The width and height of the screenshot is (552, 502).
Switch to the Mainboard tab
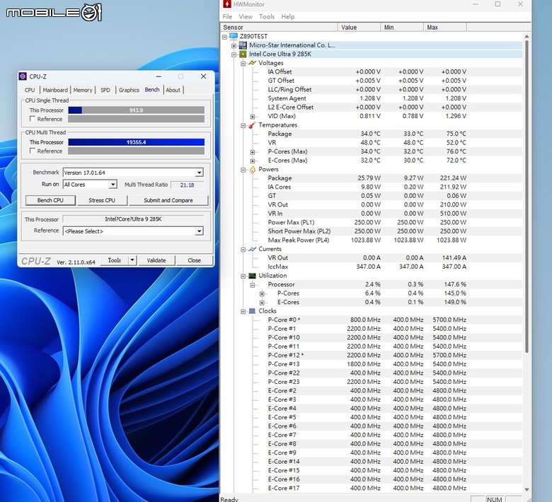[55, 90]
